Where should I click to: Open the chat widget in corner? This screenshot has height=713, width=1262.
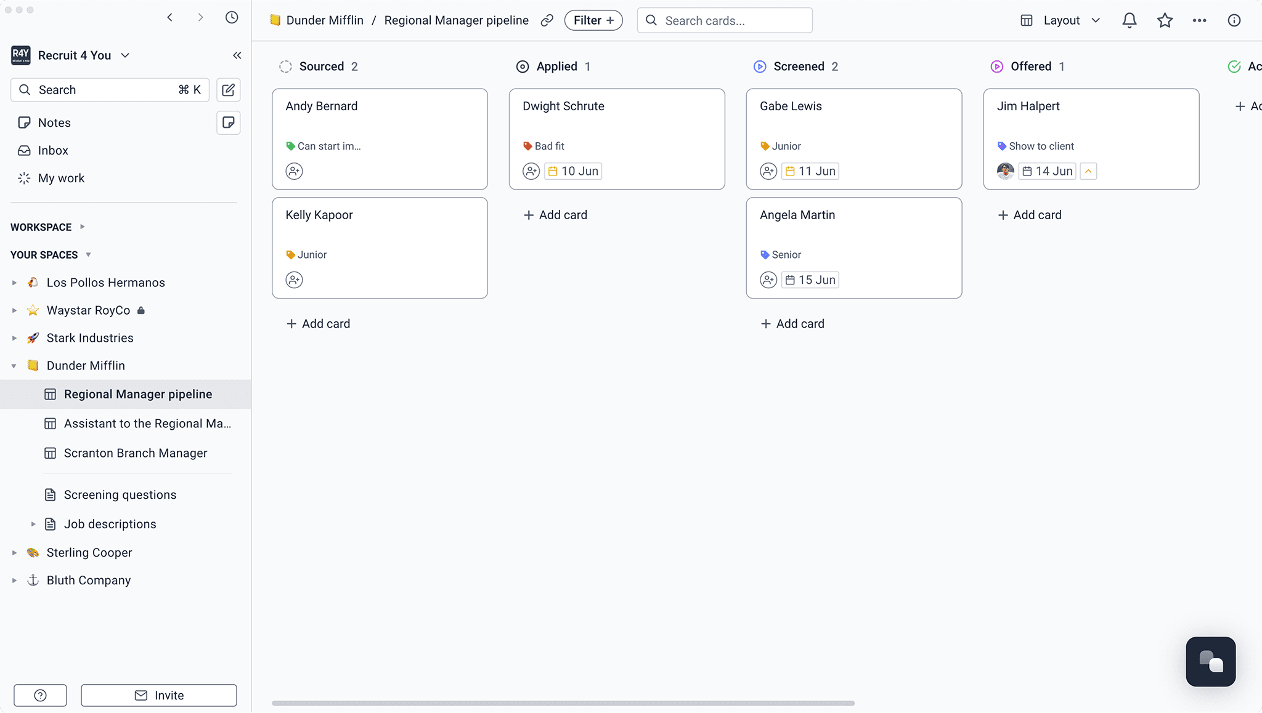click(1211, 662)
